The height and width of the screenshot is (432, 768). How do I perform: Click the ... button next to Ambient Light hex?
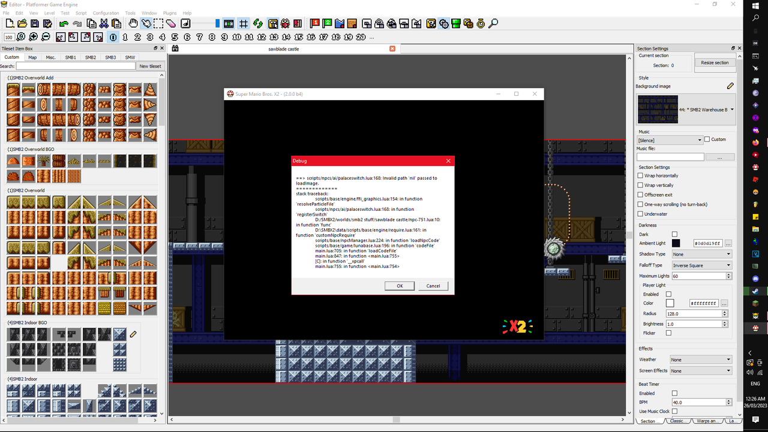tap(728, 243)
